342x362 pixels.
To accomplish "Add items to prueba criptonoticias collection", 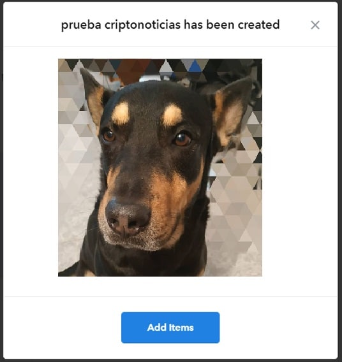I will 170,328.
